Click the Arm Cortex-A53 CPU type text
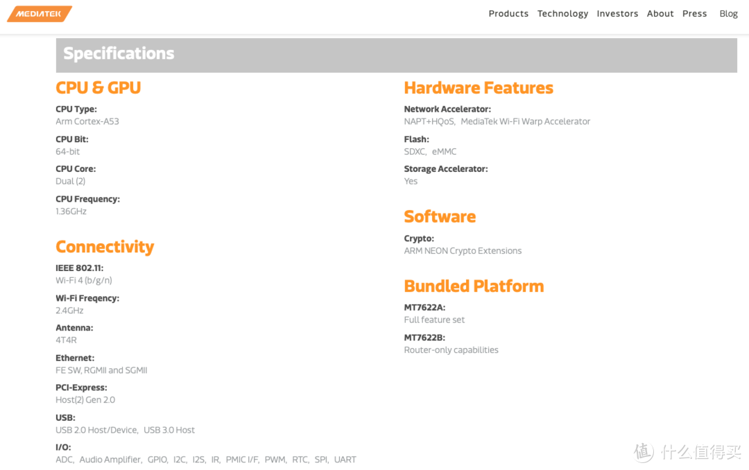 click(87, 121)
